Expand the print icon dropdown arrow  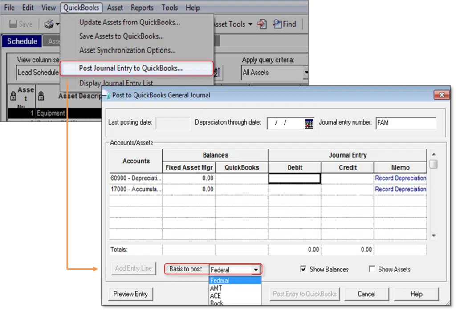57,24
